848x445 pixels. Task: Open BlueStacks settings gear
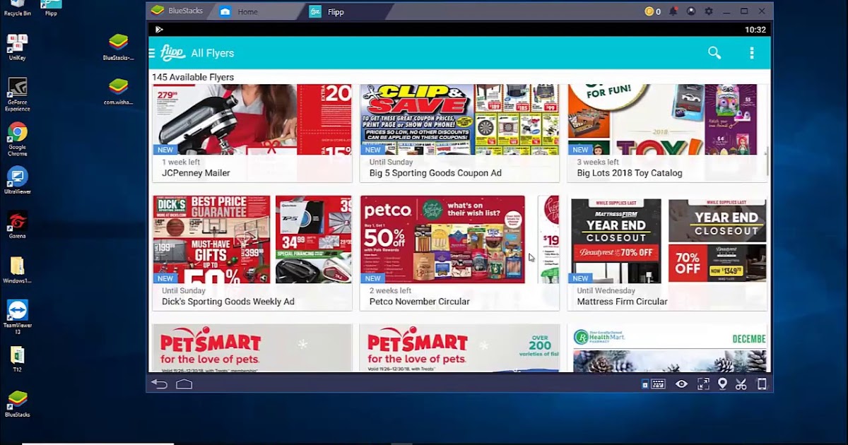[709, 11]
